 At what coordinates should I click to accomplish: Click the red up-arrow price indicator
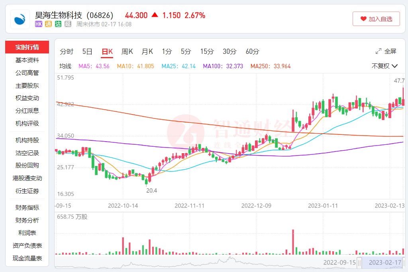pos(155,15)
